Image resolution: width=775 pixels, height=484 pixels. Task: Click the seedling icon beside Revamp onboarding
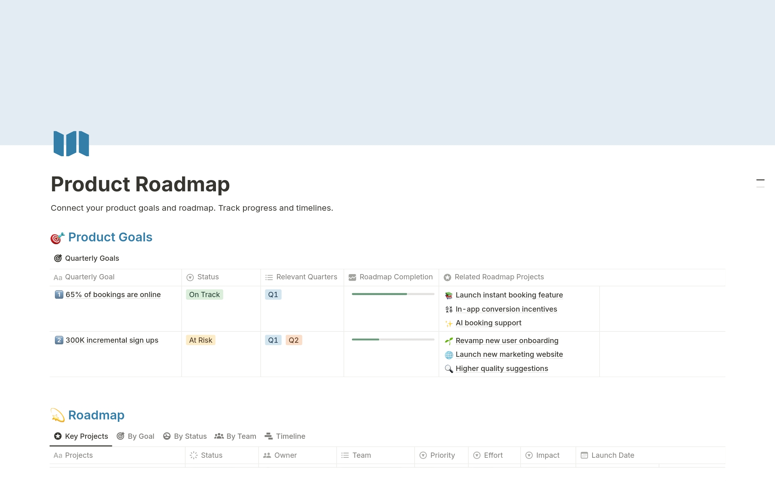coord(448,341)
